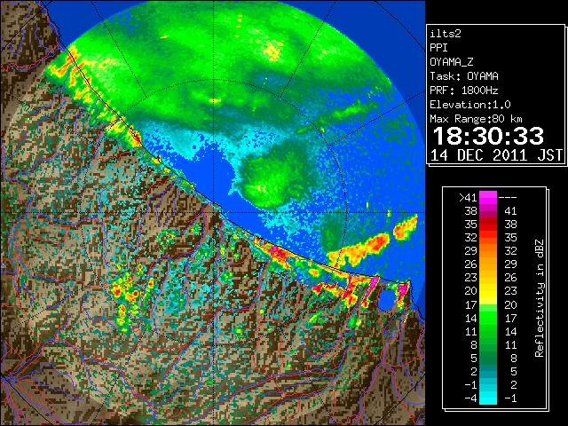Screen dimensions: 568x426
Task: Click the magenta top swatch beside '>41'
Action: [x=488, y=198]
